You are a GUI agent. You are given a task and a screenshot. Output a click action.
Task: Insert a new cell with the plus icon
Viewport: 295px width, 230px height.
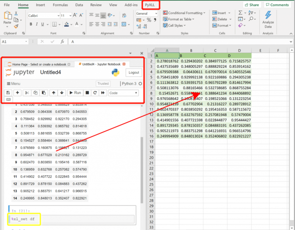[x=17, y=93]
